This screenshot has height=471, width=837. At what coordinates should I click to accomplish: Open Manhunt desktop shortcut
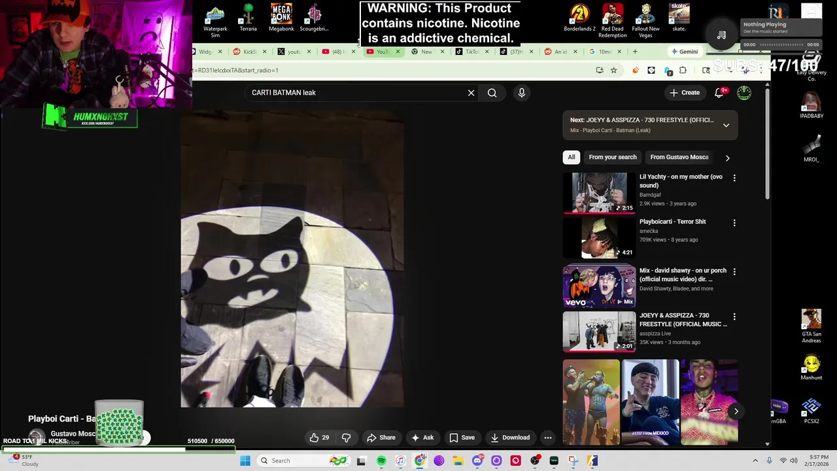pyautogui.click(x=811, y=367)
